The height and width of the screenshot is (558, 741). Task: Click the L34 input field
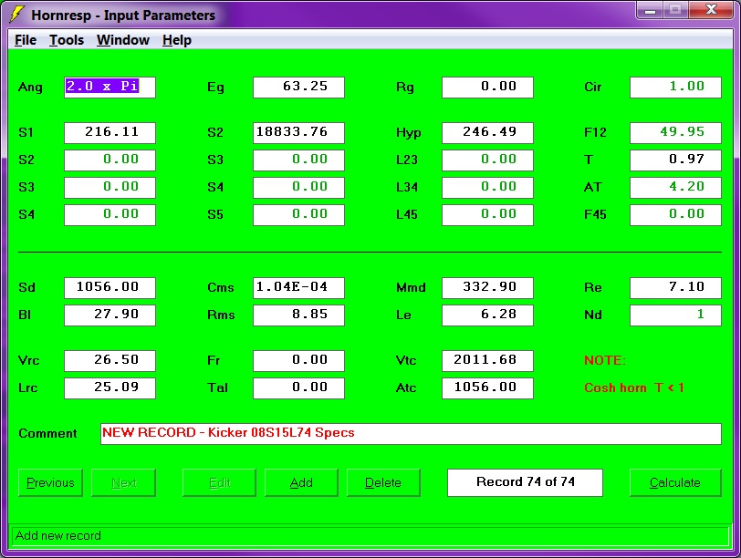point(487,188)
